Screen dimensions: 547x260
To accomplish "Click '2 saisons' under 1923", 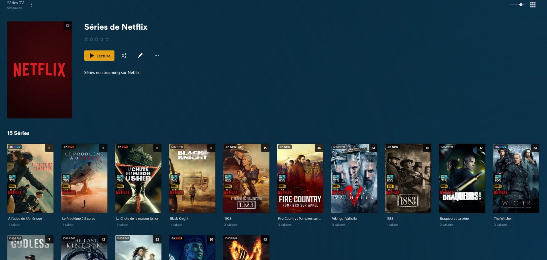I will [x=231, y=225].
